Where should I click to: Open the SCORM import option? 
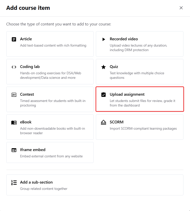140,127
